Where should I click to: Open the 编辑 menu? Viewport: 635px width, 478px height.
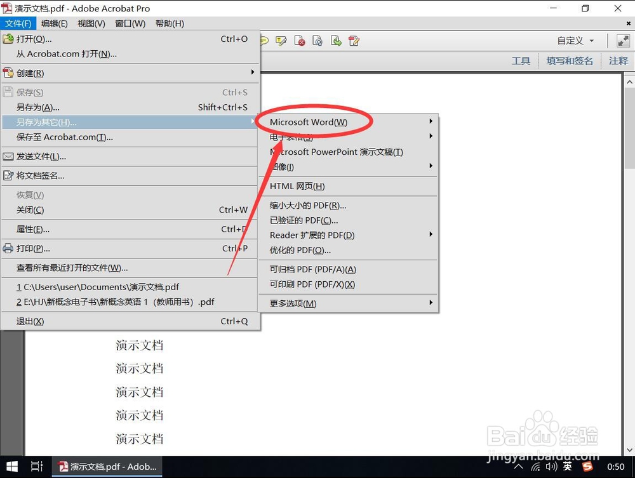pos(54,23)
